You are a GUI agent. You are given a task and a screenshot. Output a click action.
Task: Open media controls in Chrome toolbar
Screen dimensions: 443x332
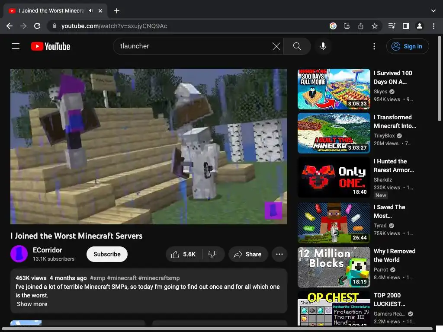coord(392,26)
